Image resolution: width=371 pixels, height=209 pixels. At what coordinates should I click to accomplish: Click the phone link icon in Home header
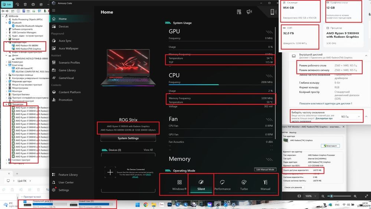click(x=272, y=12)
